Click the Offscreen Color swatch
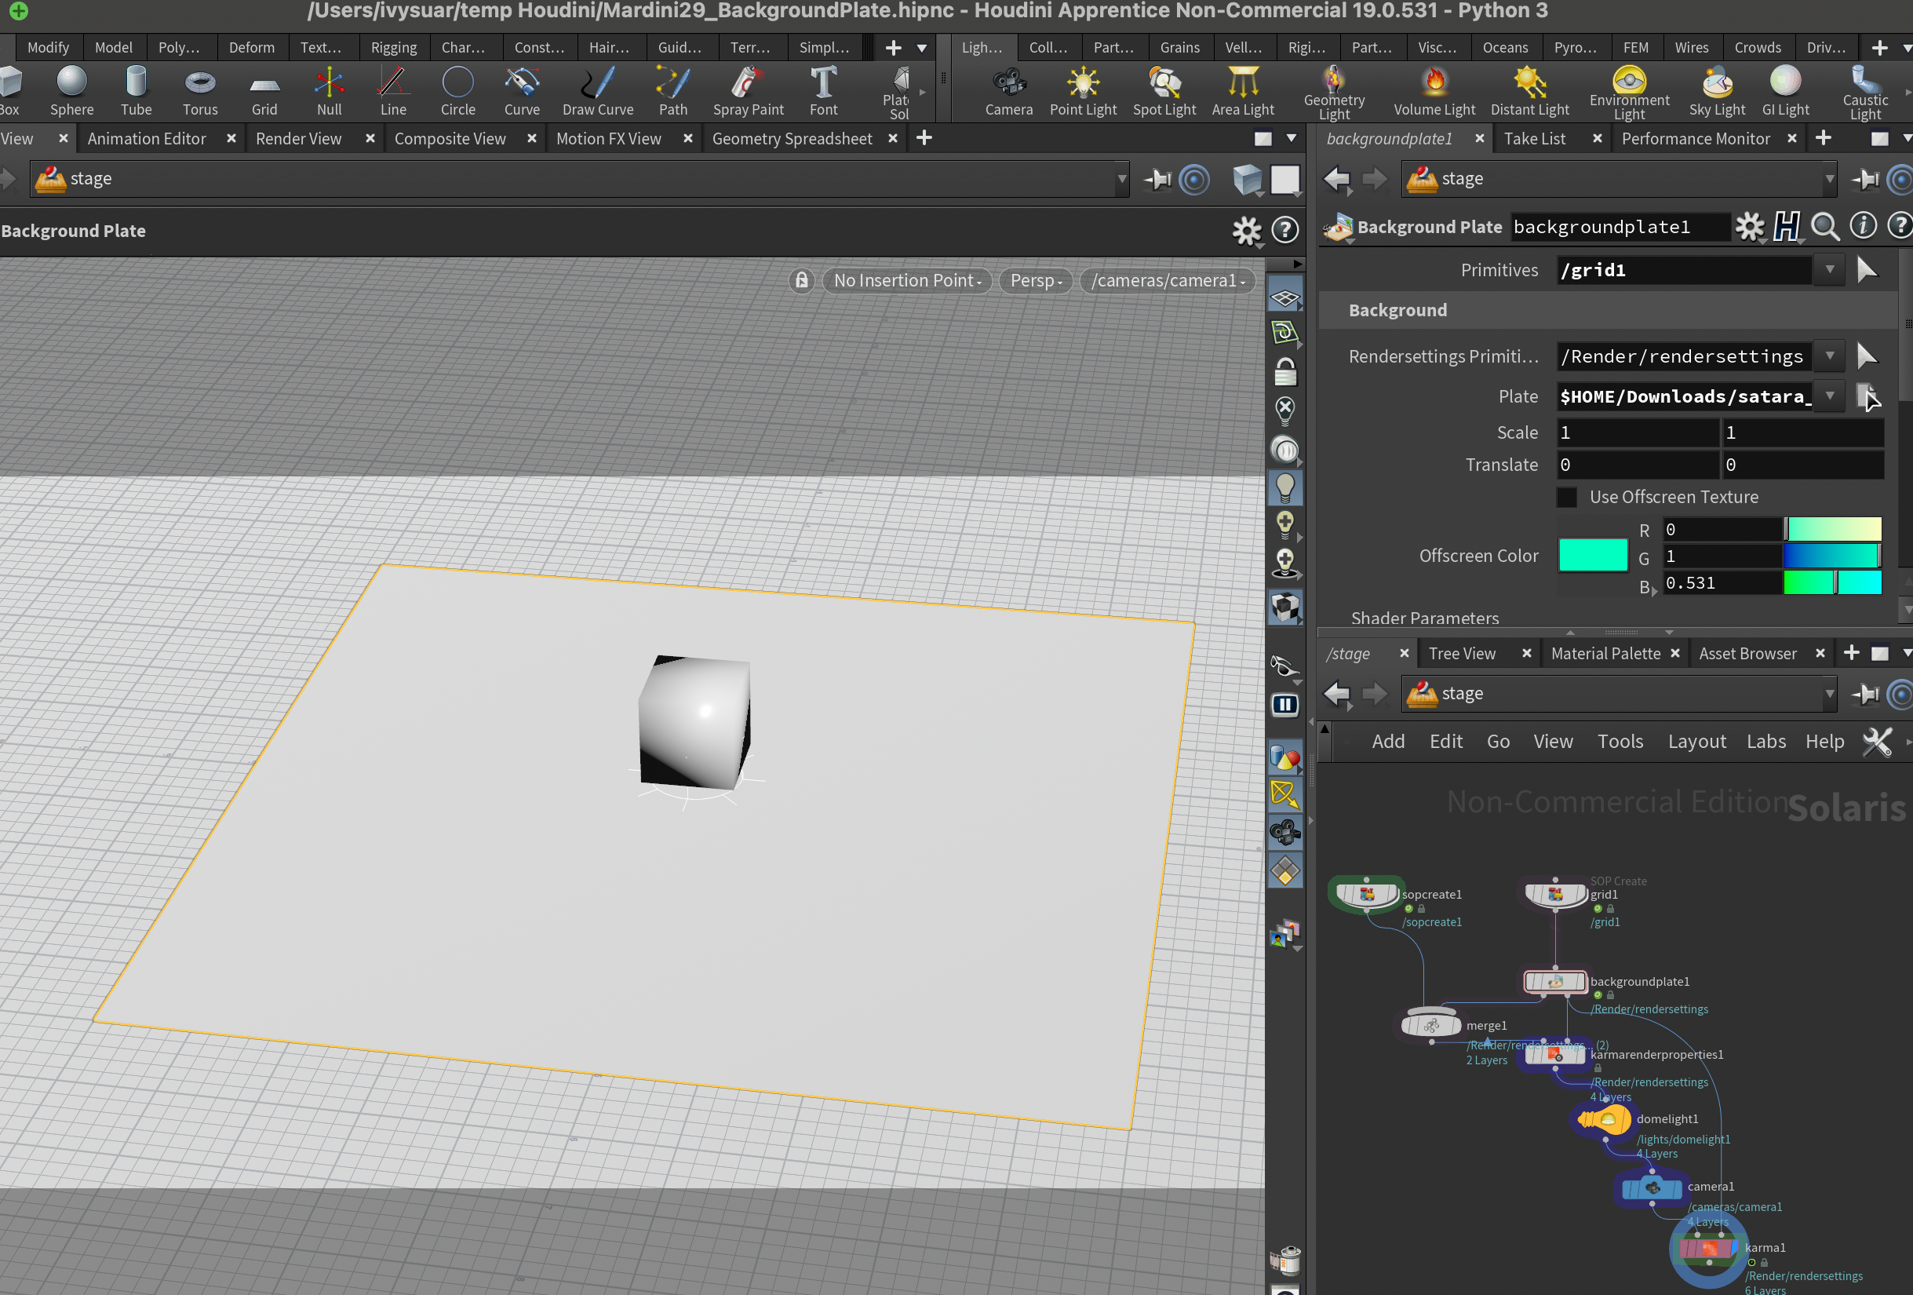The height and width of the screenshot is (1295, 1913). [1593, 556]
